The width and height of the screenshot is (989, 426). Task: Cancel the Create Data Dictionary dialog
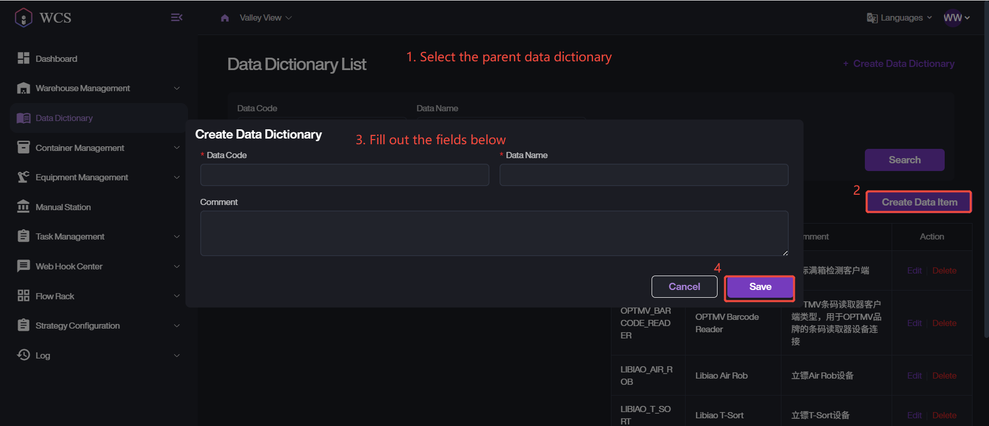pos(684,286)
